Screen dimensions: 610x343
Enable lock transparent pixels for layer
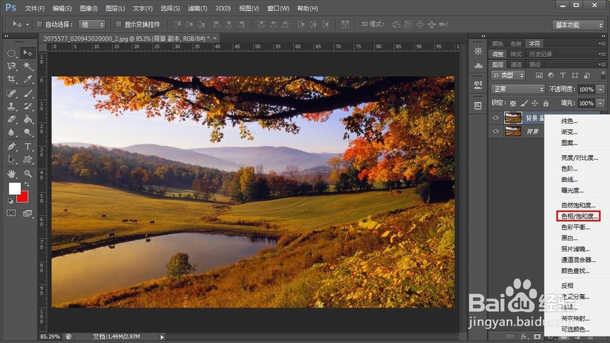513,103
